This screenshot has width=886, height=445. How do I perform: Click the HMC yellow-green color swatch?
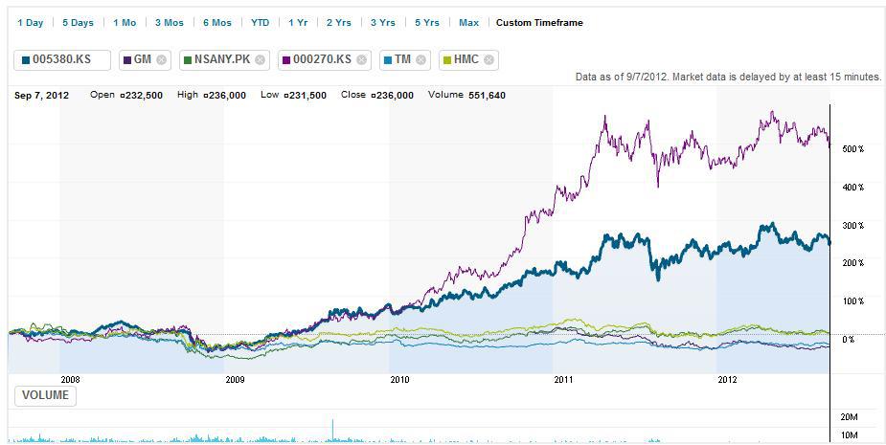(x=447, y=59)
